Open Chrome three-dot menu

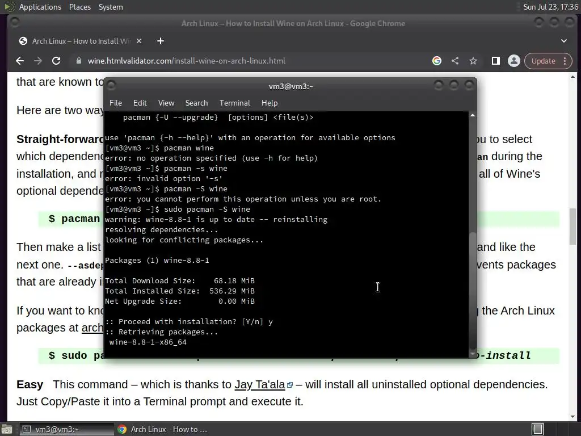[565, 61]
